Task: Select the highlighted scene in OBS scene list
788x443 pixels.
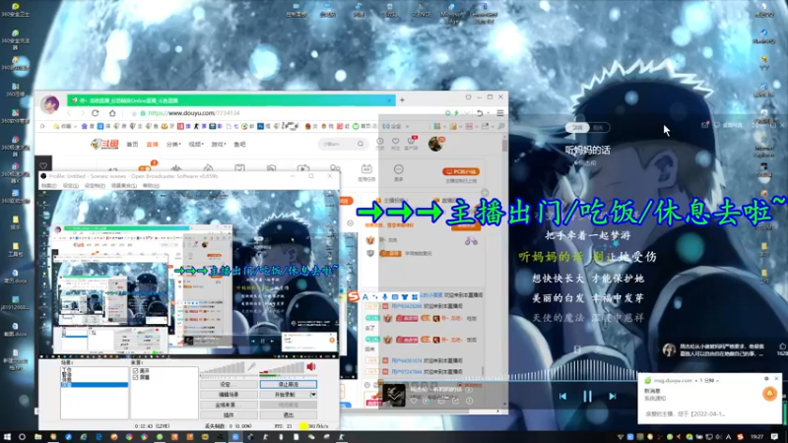Action: [95, 385]
